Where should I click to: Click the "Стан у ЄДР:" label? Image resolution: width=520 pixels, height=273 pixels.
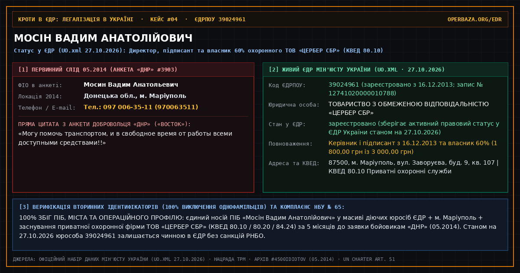click(x=287, y=124)
